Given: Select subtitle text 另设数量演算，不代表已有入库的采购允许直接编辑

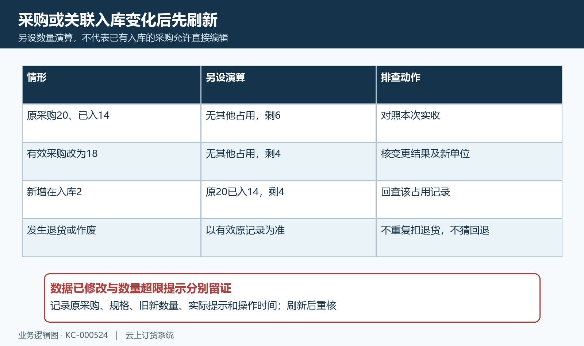Looking at the screenshot, I should [x=123, y=38].
